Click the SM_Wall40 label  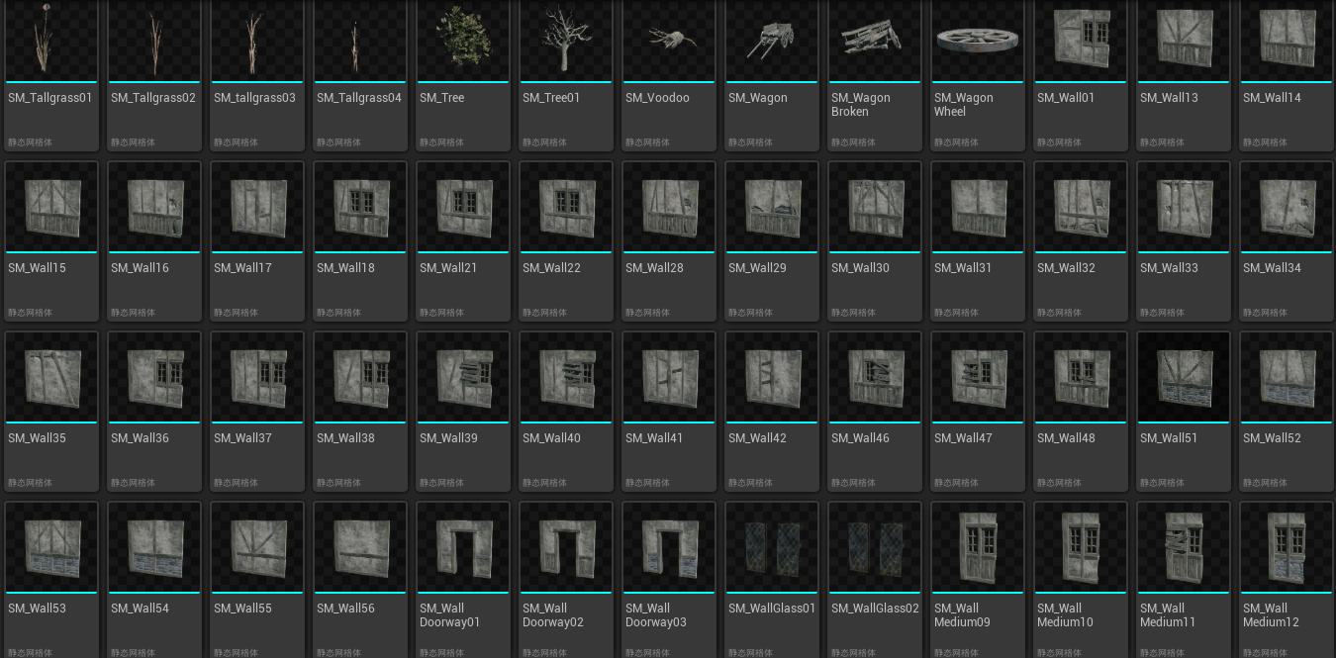[x=551, y=438]
